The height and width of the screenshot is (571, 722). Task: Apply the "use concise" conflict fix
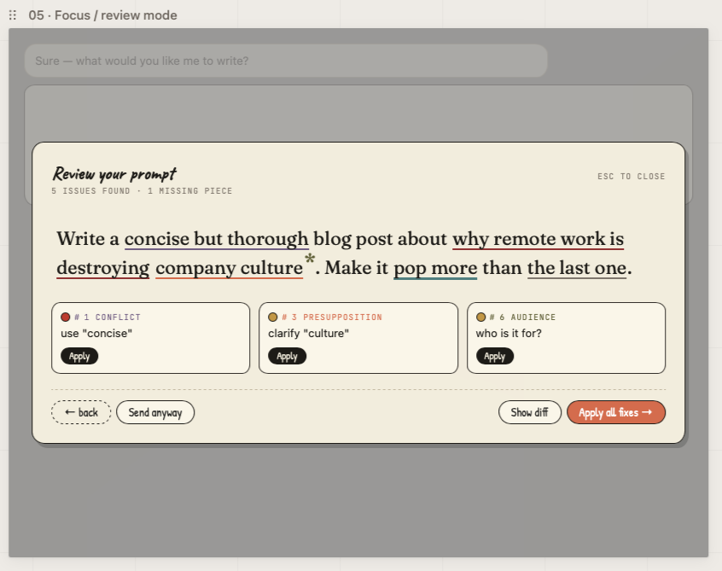click(79, 356)
